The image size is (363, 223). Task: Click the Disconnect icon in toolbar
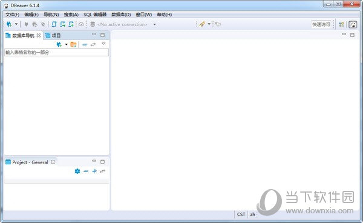(x=43, y=24)
